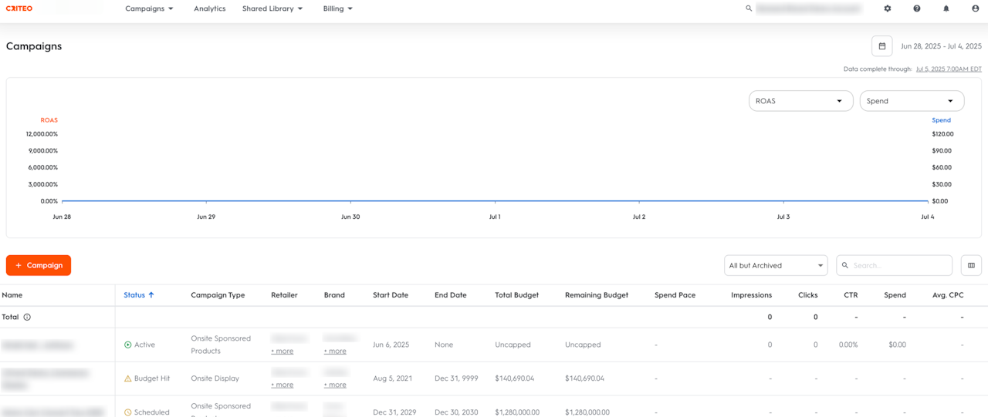Open the date range calendar picker
The width and height of the screenshot is (988, 417).
coord(882,46)
